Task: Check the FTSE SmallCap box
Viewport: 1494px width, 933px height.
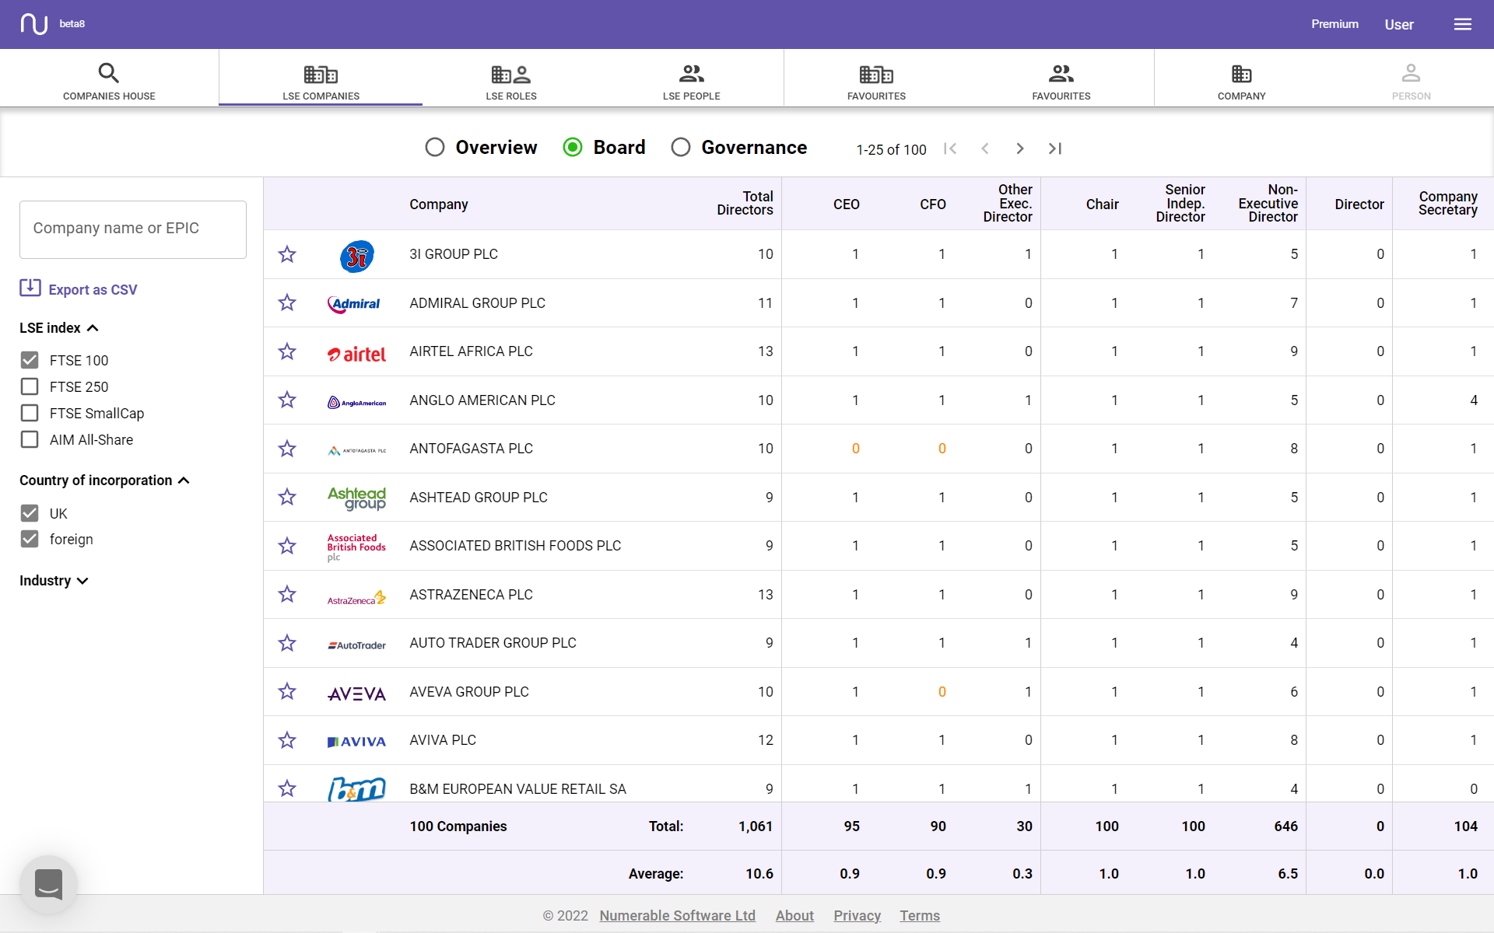Action: tap(30, 413)
